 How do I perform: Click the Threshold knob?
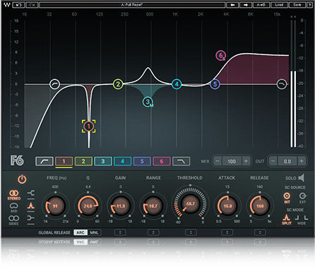(190, 203)
